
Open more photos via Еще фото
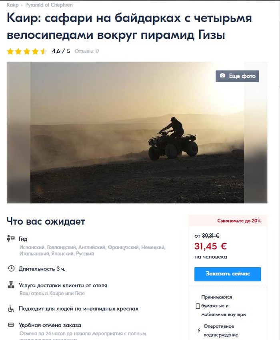[x=237, y=76]
